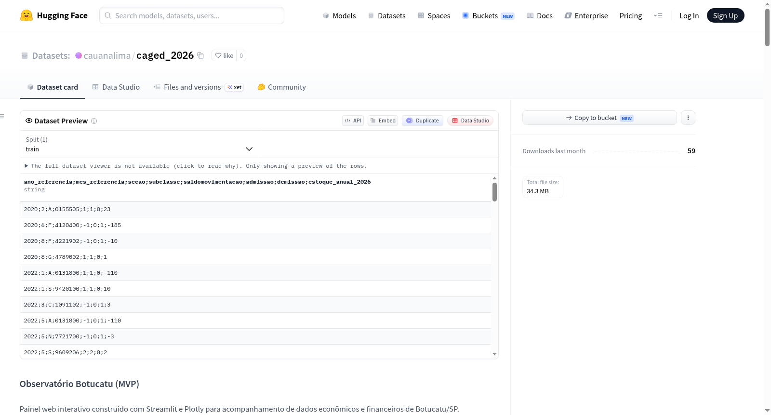Expand the full dataset viewer notice
Screen dimensions: 771x415
[x=196, y=166]
